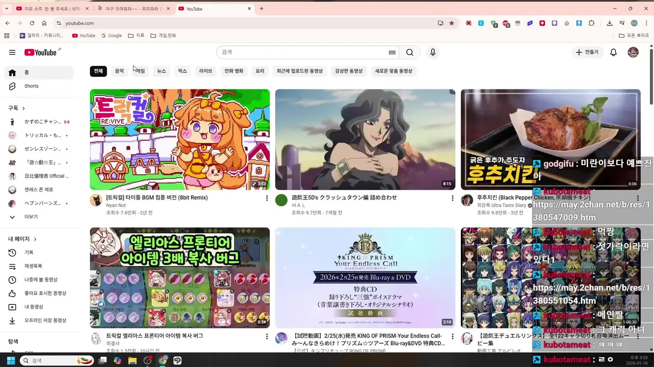The height and width of the screenshot is (367, 654).
Task: Open the 트릭컬 RE:VIVE 8bit video thumbnail
Action: point(180,140)
